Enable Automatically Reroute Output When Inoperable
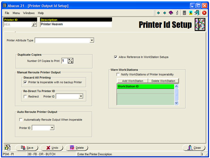Image resolution: width=210 pixels, height=158 pixels. (x=21, y=120)
